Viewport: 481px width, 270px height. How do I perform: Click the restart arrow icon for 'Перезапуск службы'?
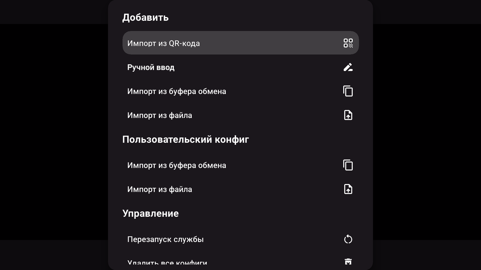tap(348, 239)
